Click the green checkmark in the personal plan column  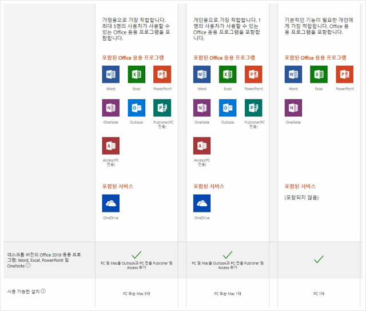[x=228, y=255]
